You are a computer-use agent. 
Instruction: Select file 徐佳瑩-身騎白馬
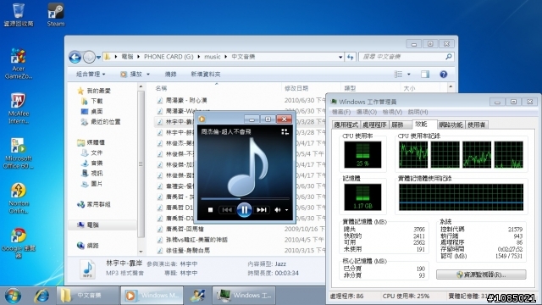point(188,250)
